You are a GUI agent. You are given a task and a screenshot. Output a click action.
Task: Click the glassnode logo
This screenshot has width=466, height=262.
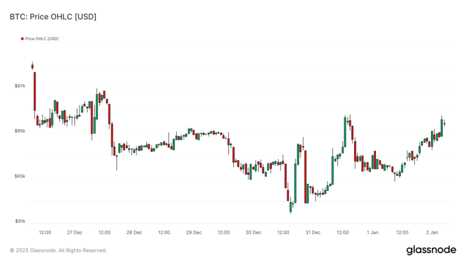[431, 250]
